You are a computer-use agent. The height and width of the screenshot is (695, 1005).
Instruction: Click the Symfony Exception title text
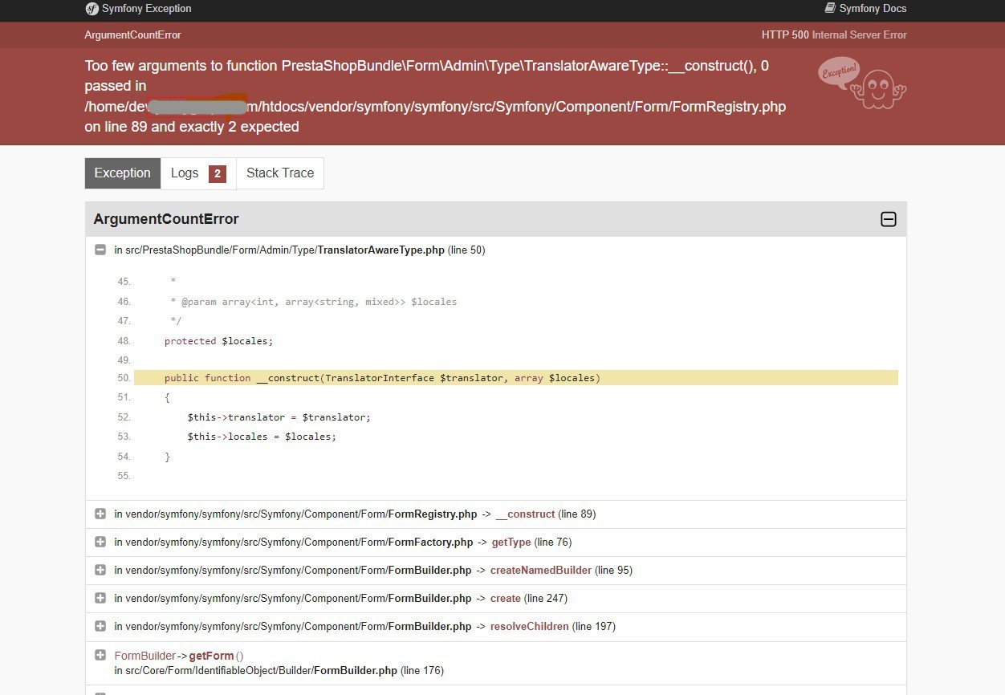147,9
